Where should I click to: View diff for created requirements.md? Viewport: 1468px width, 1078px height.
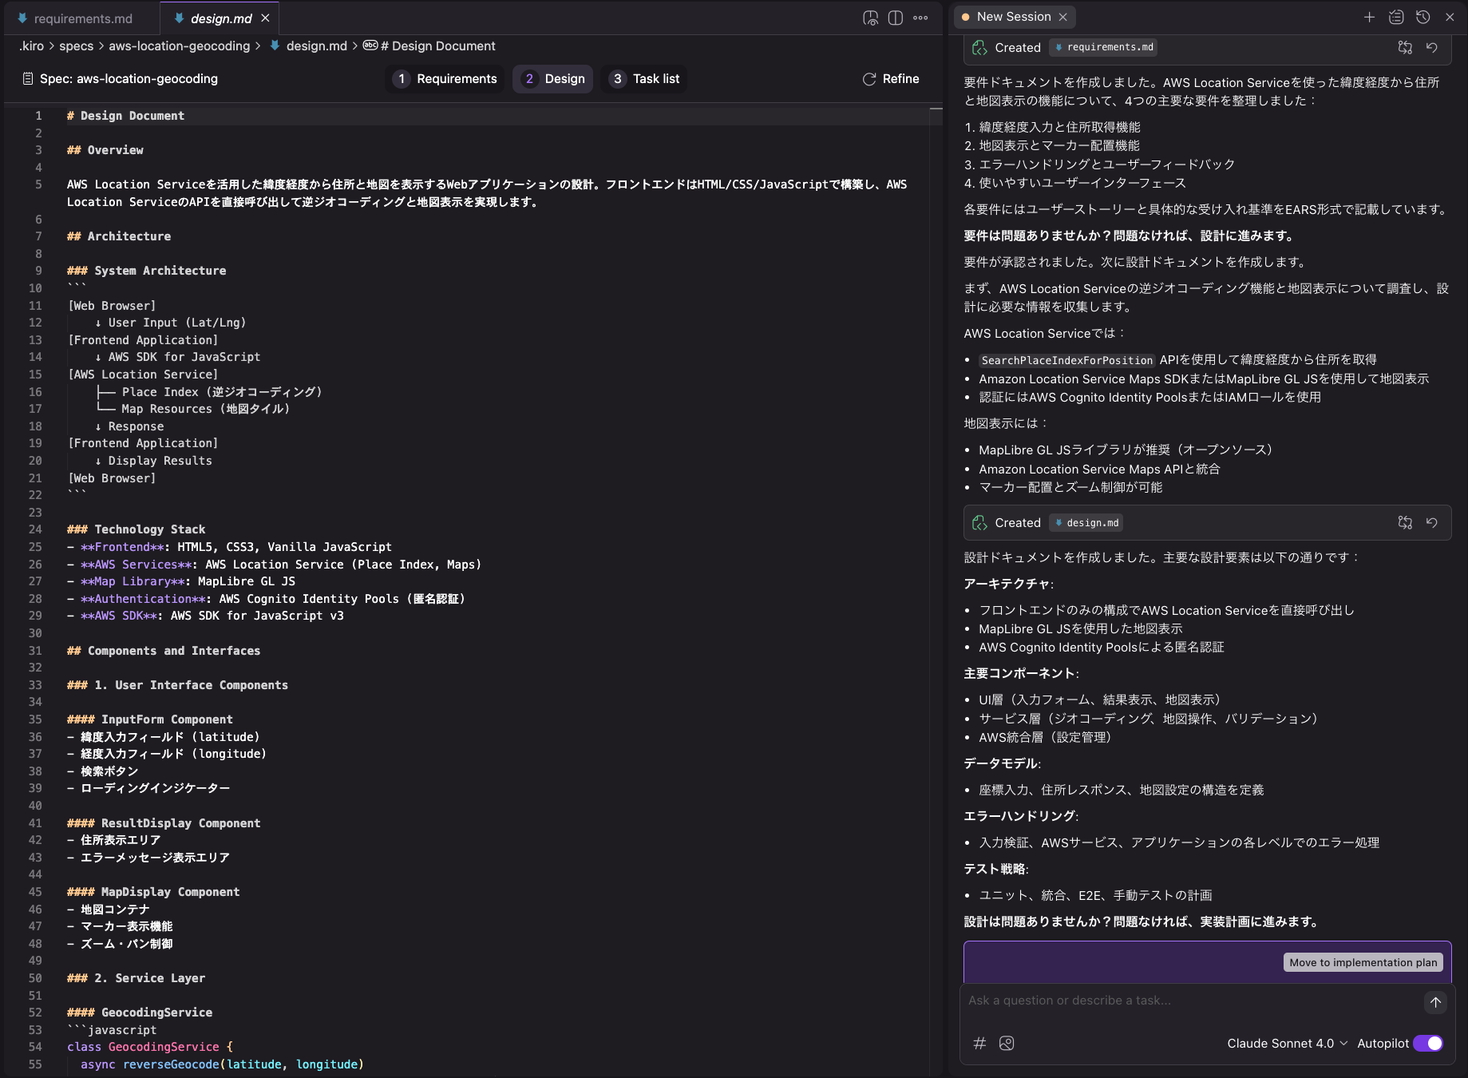tap(1405, 48)
